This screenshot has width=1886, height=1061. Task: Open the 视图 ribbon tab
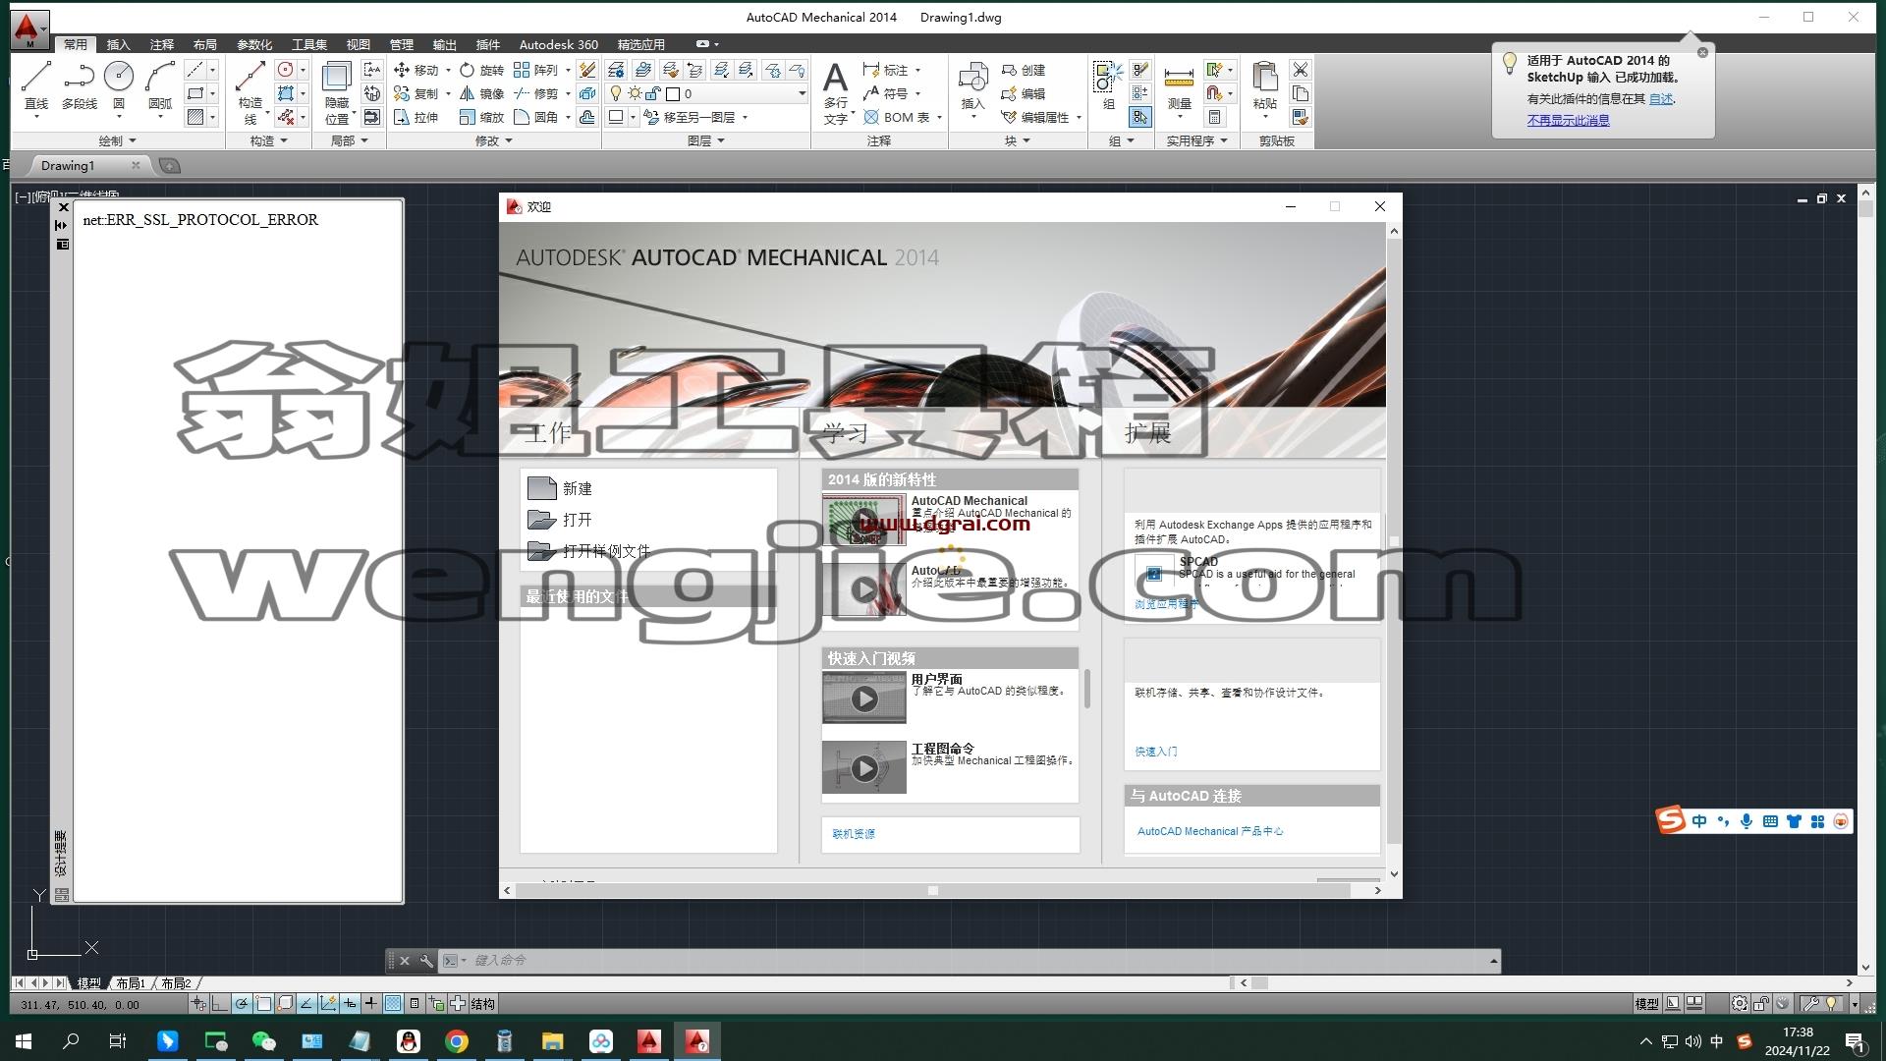(359, 44)
